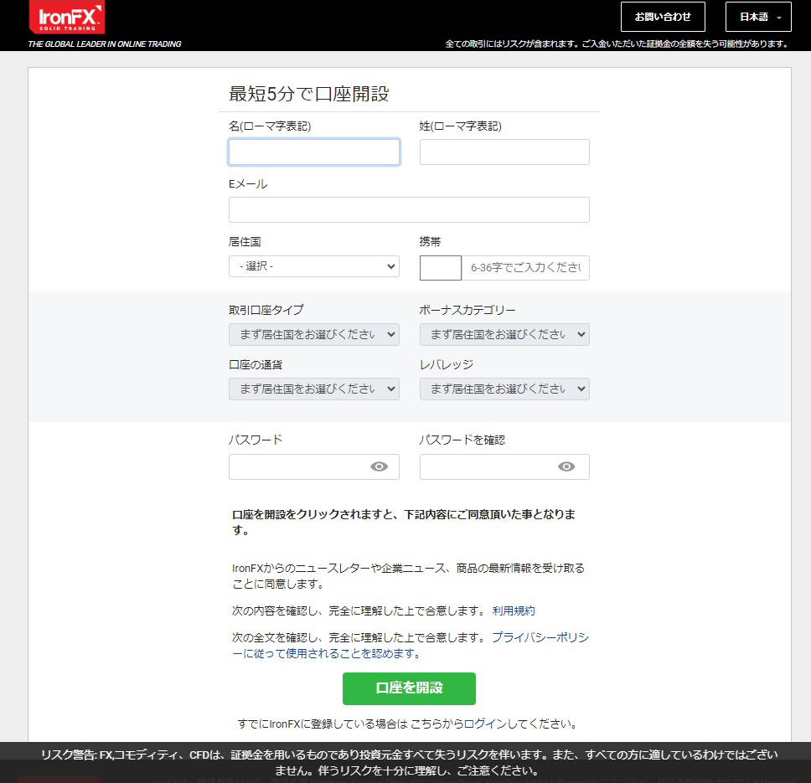
Task: Click the 携帯 phone number field
Action: coord(525,268)
